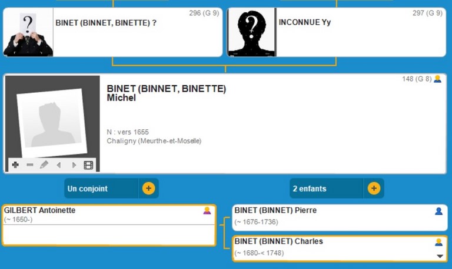Add a spouse with the yellow plus button
This screenshot has width=452, height=269.
148,189
